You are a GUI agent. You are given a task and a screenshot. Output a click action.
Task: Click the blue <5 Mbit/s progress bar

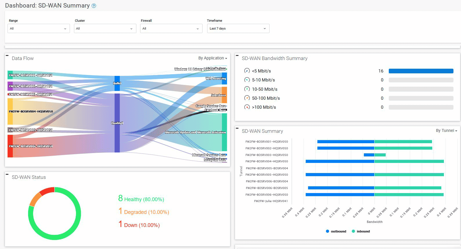[x=421, y=71]
